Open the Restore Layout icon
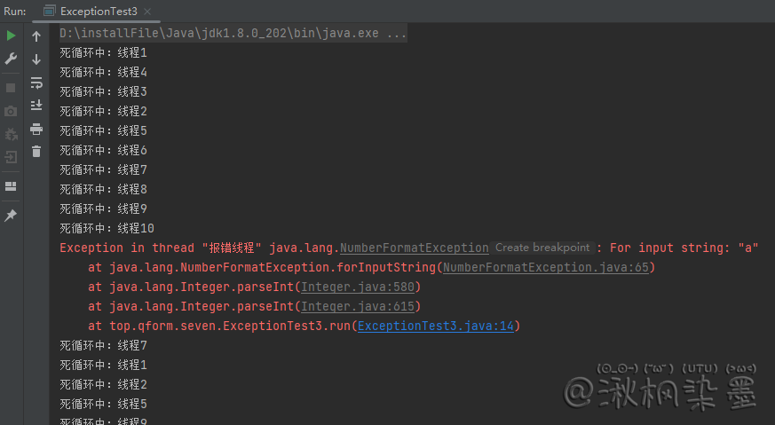Image resolution: width=775 pixels, height=425 pixels. [11, 186]
